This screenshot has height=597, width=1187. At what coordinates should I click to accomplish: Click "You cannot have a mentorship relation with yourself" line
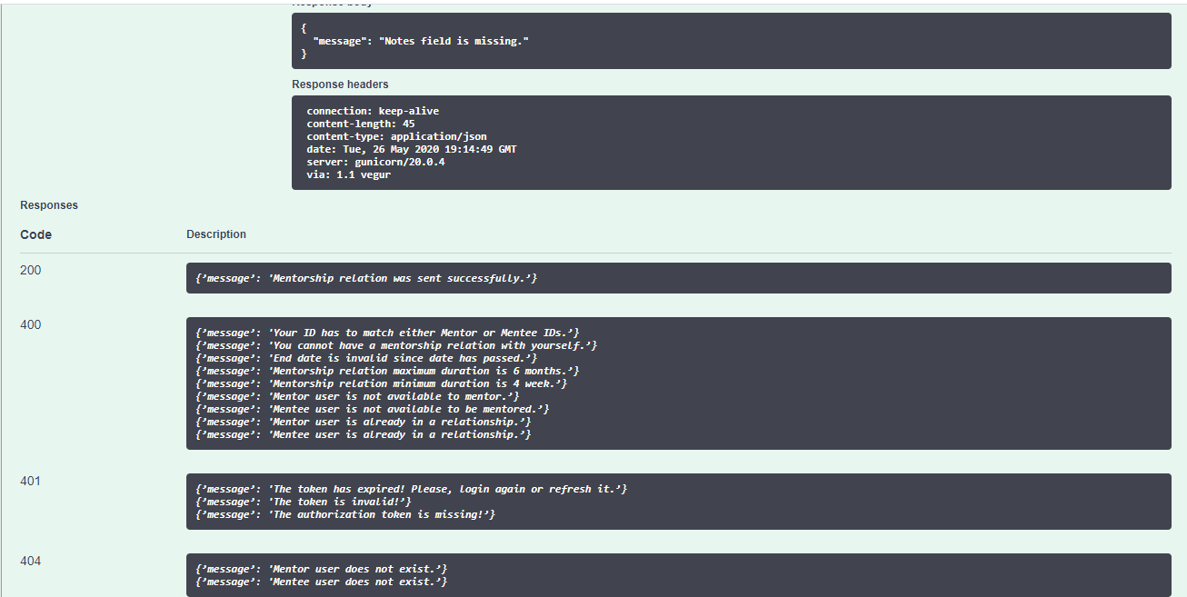[396, 345]
